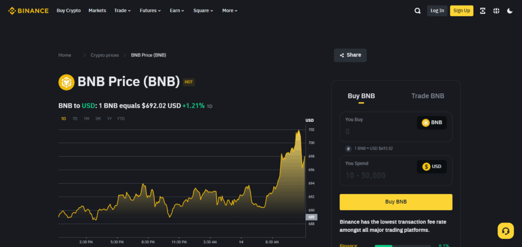Click the 702 axis price label
Screen dimensions: 522x247
(311, 130)
